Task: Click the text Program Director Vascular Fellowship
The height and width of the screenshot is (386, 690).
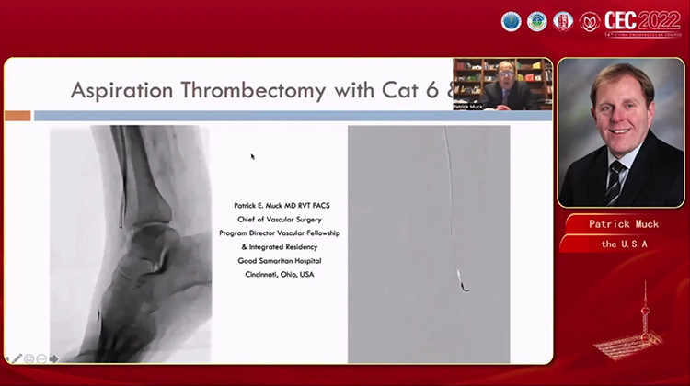Action: click(280, 233)
